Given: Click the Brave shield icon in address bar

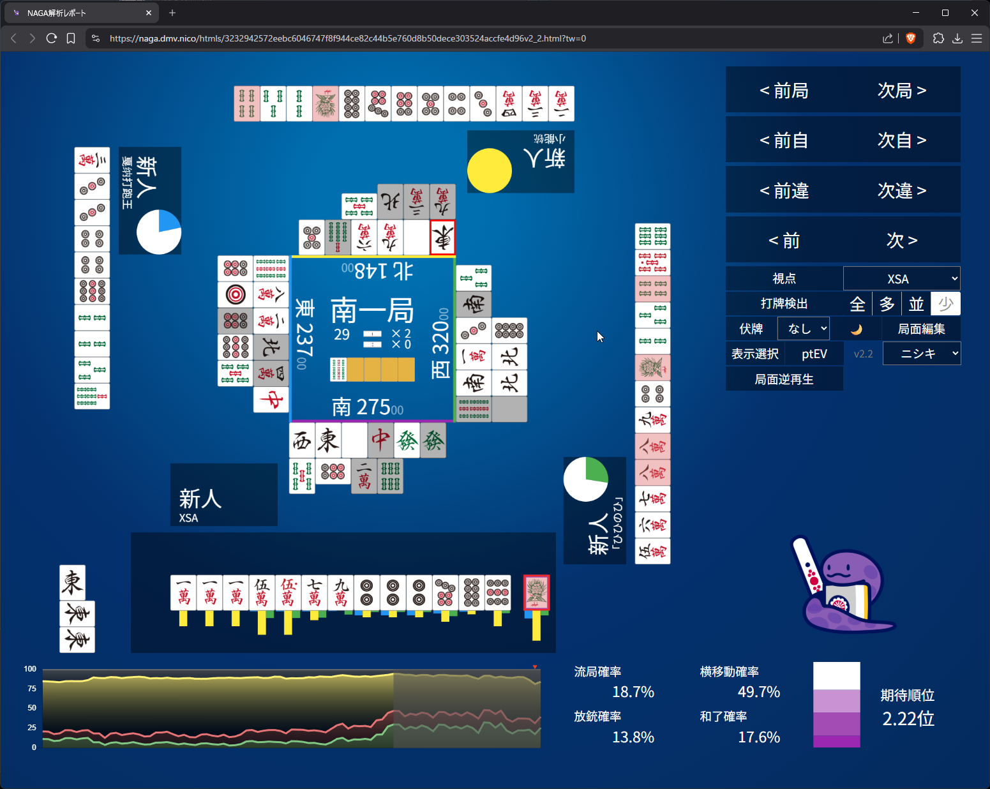Looking at the screenshot, I should tap(911, 38).
